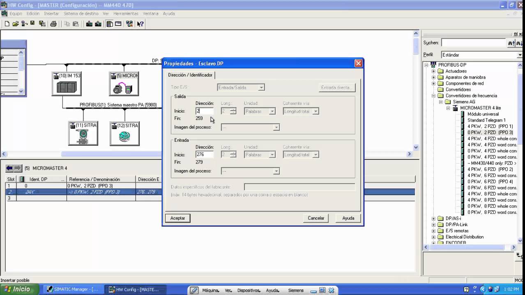Click the pen icon on the VM toolbar

(x=194, y=290)
